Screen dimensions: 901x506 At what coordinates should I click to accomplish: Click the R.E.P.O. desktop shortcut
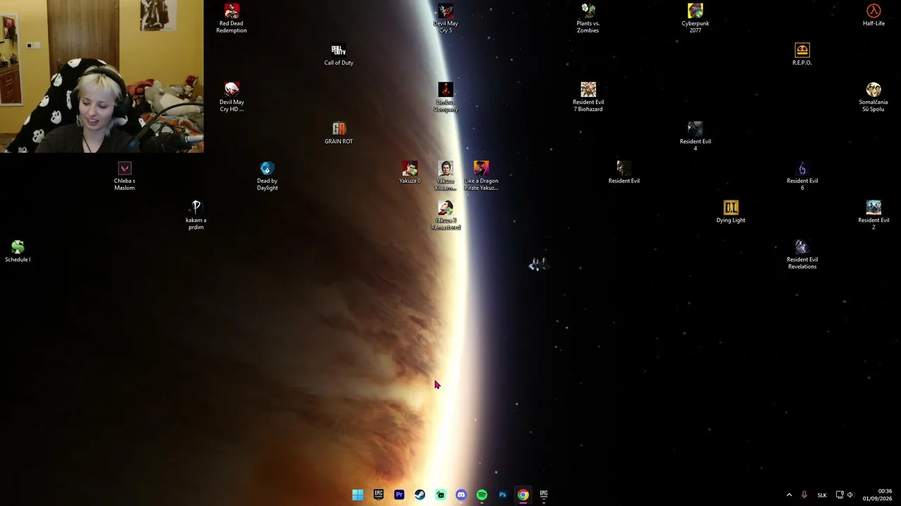tap(802, 55)
